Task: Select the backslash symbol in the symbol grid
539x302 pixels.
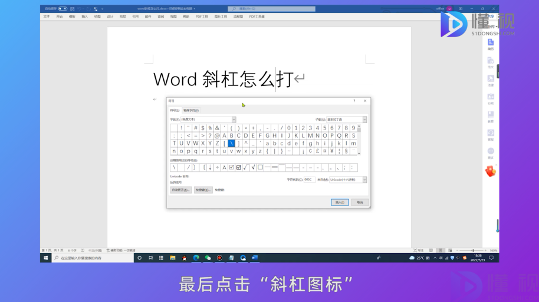Action: [x=232, y=144]
